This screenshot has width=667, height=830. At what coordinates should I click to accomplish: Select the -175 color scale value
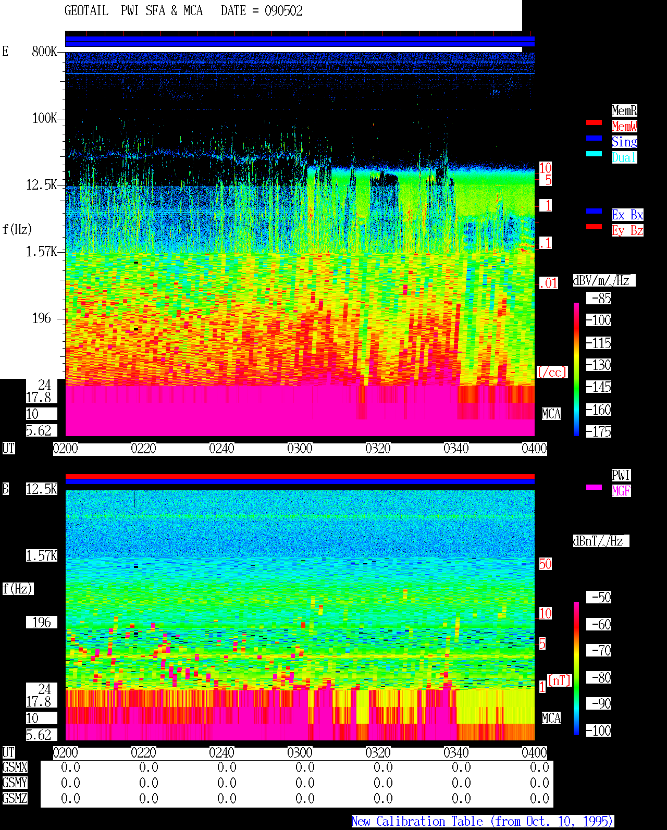click(598, 431)
